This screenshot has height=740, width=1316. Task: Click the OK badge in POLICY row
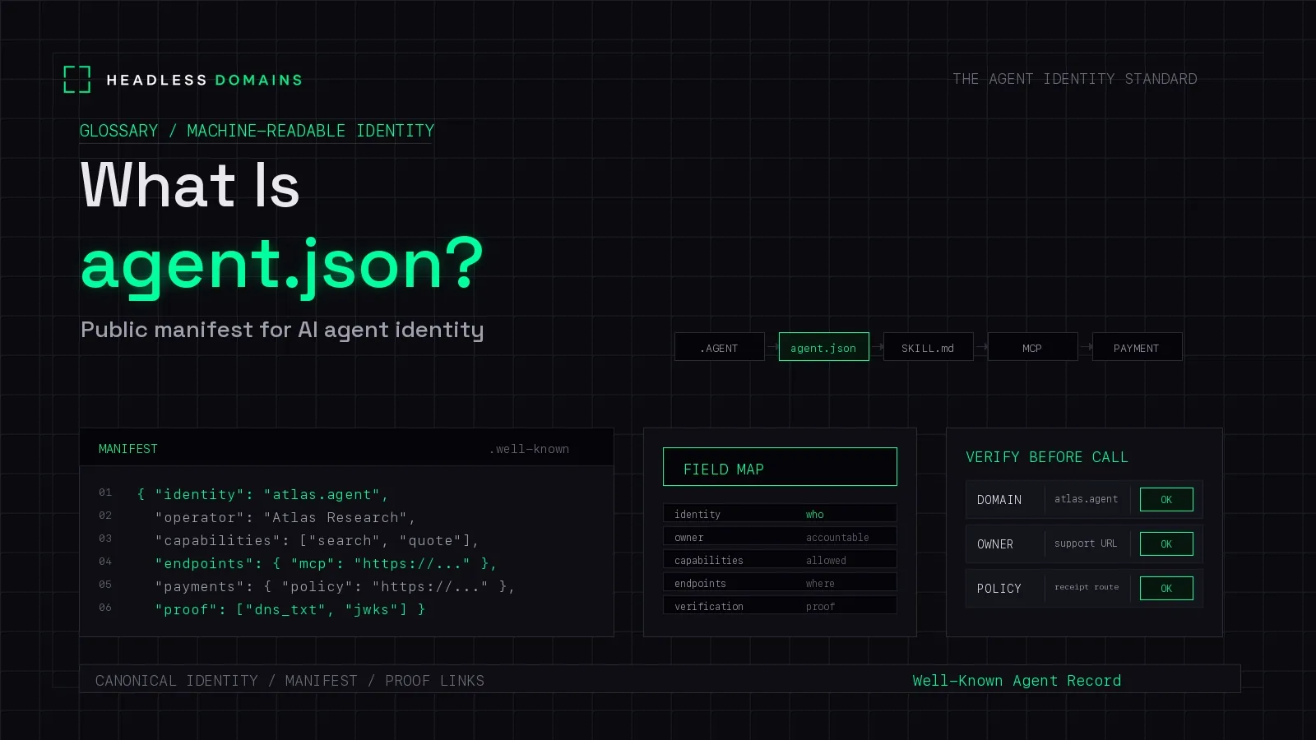(x=1166, y=589)
